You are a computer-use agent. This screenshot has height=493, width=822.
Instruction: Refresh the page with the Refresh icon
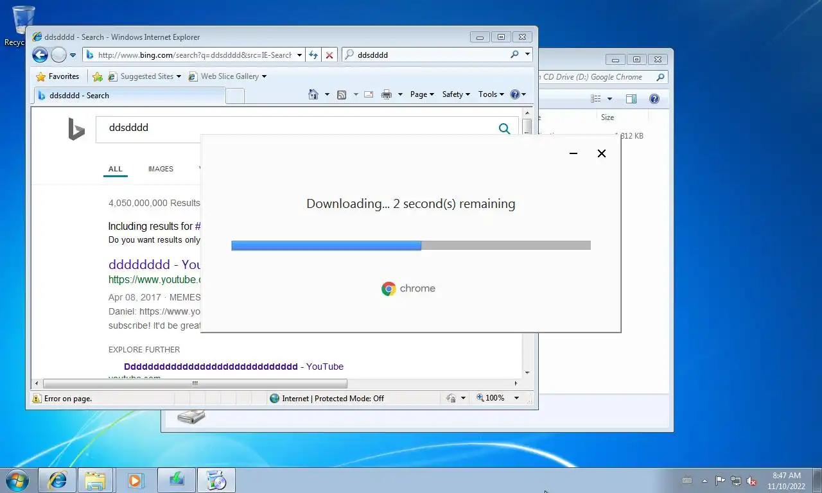[313, 55]
